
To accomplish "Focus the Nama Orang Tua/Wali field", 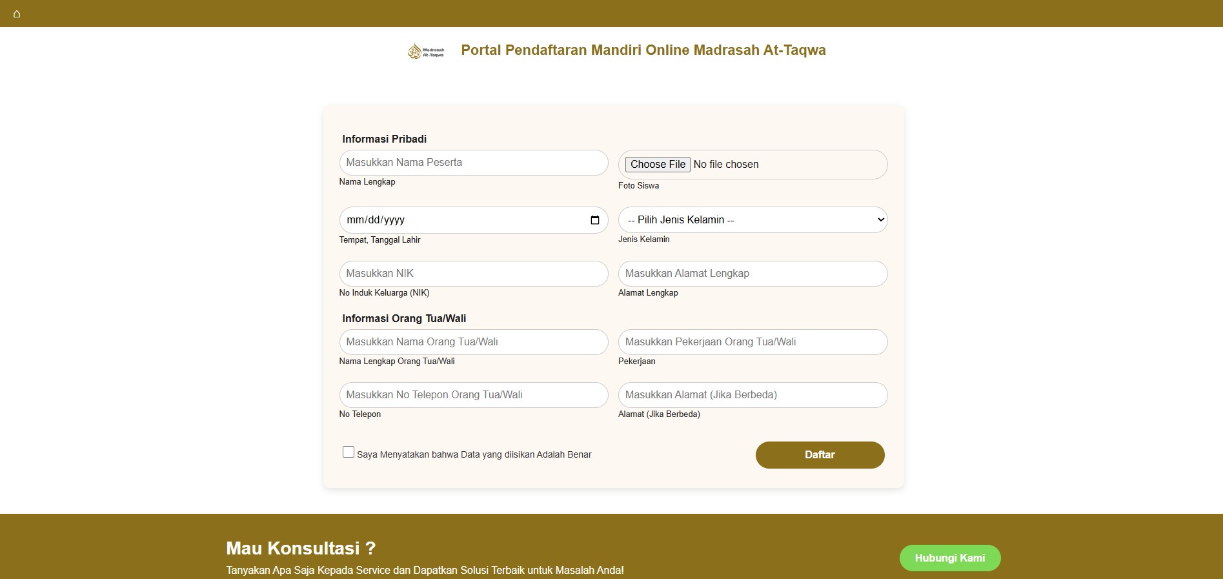I will coord(473,342).
